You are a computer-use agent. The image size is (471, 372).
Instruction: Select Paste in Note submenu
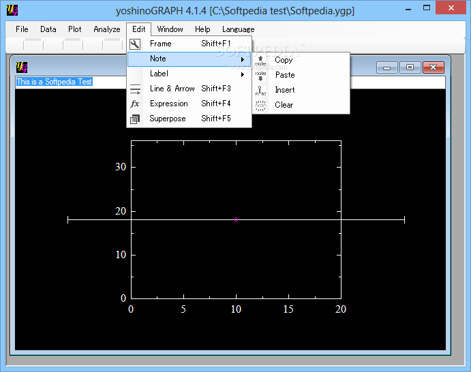[x=301, y=75]
